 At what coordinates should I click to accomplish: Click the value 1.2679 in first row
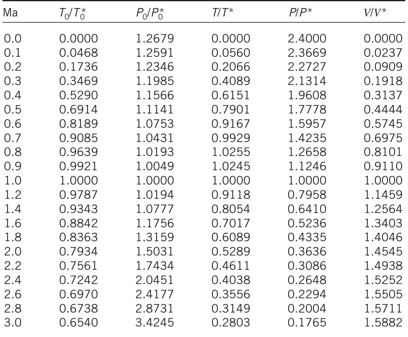[x=155, y=38]
